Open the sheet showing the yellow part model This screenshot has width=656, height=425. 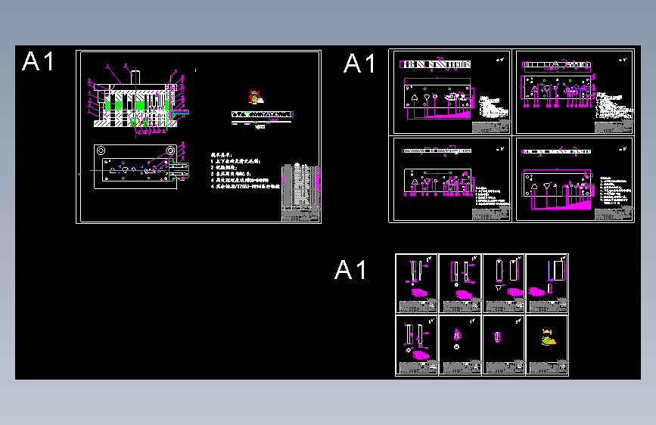click(547, 345)
